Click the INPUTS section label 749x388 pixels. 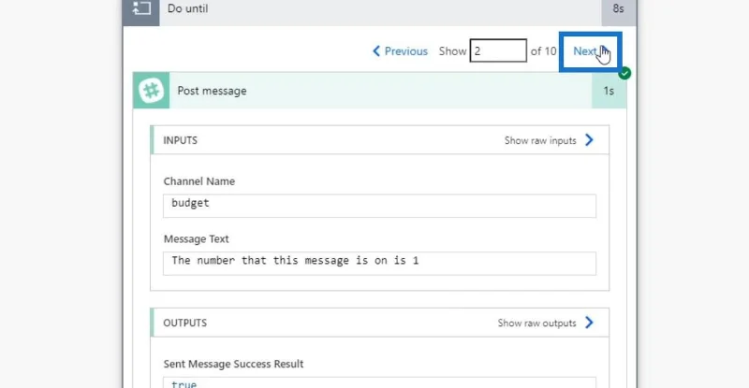pos(180,140)
